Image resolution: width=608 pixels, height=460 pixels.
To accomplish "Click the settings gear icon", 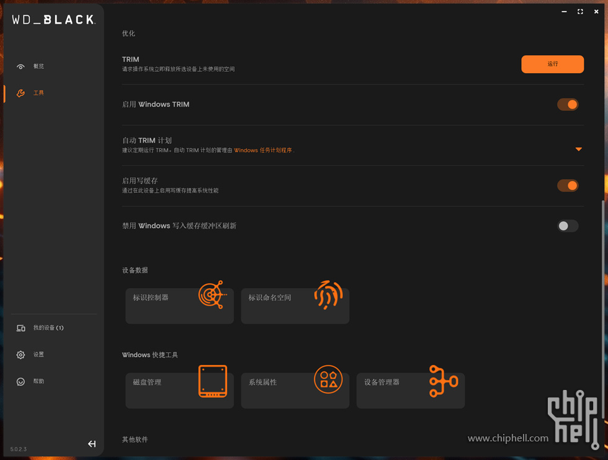I will coord(20,355).
